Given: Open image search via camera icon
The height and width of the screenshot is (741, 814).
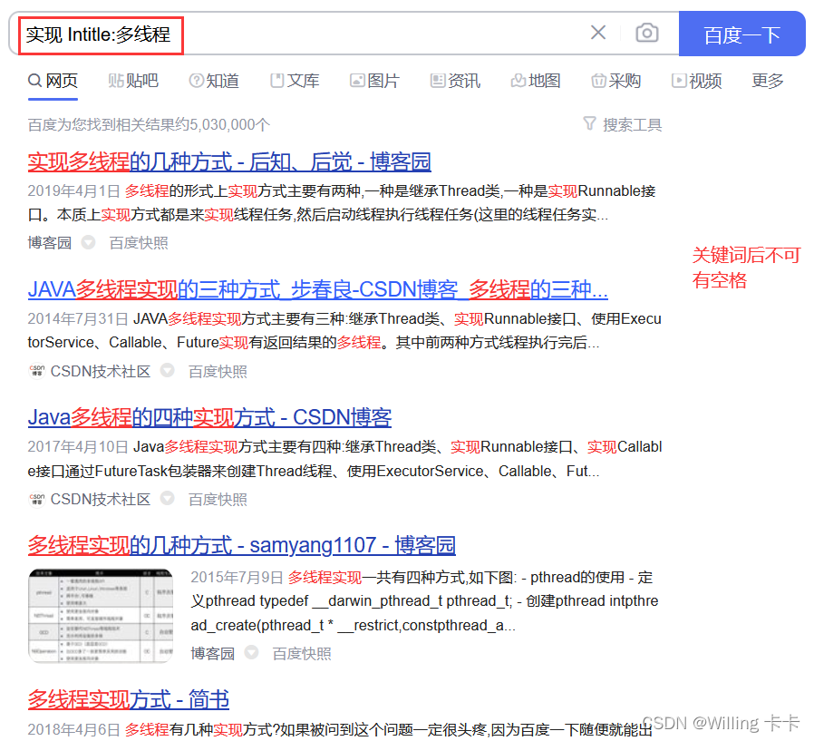Looking at the screenshot, I should [647, 33].
